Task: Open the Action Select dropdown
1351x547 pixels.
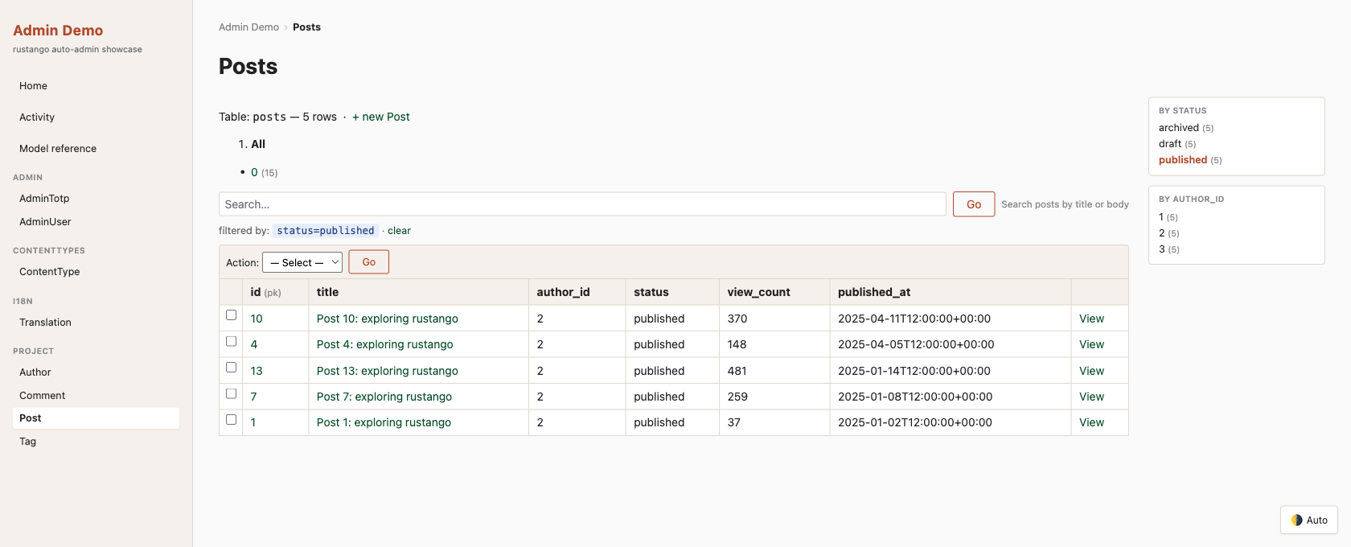Action: (x=302, y=262)
